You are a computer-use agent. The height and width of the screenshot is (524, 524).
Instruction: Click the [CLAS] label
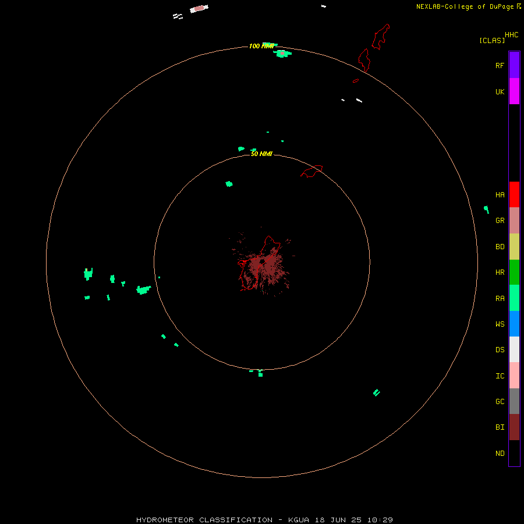(492, 40)
